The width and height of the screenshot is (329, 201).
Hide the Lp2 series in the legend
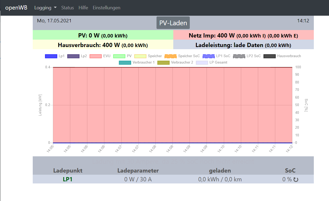click(x=77, y=56)
